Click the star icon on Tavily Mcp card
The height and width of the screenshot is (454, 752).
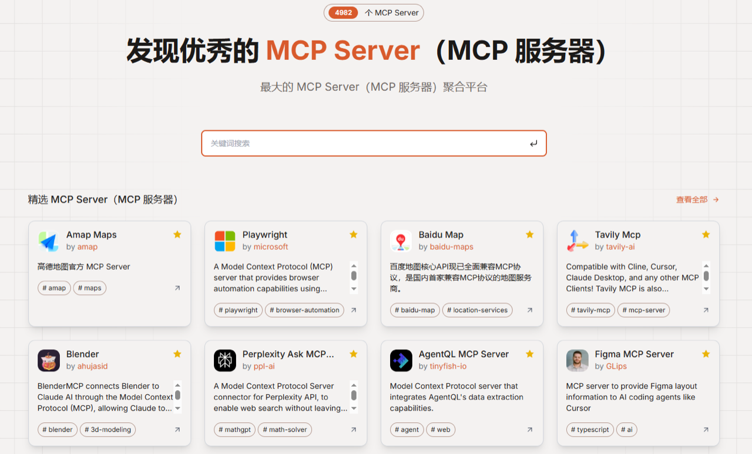pos(706,235)
